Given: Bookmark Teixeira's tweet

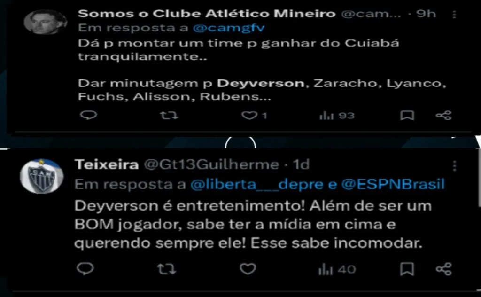Looking at the screenshot, I should (407, 269).
